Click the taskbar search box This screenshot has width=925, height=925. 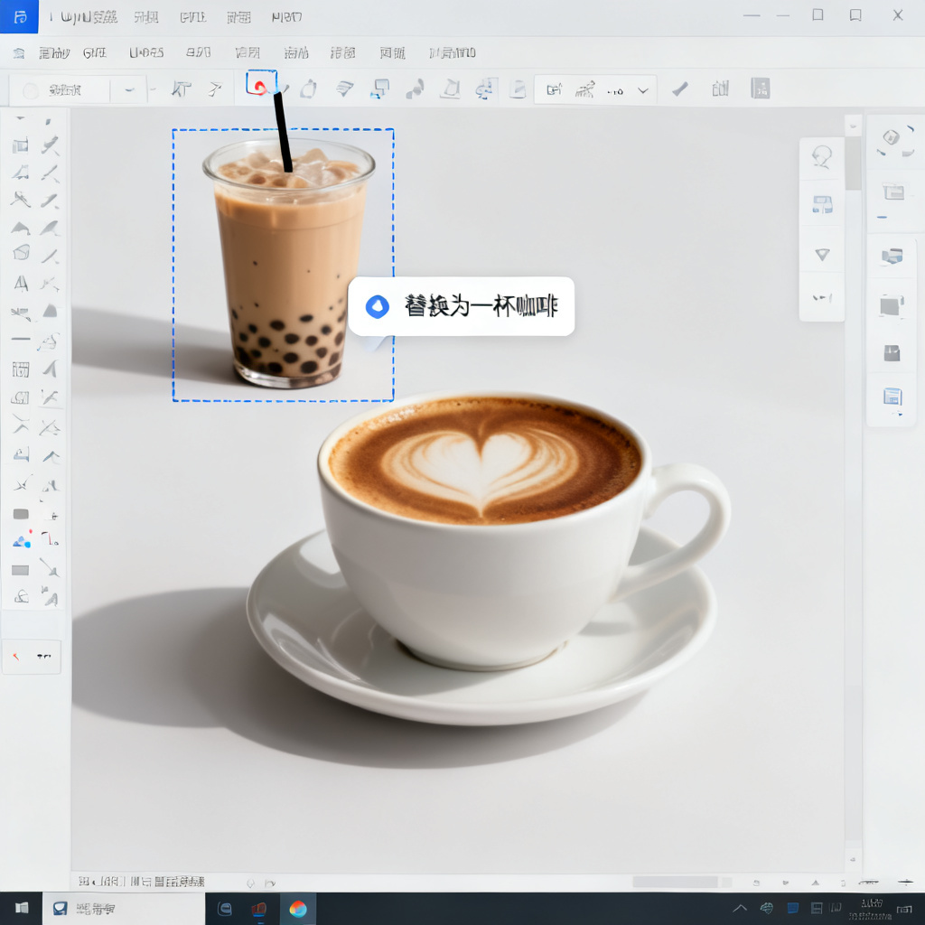pyautogui.click(x=124, y=909)
